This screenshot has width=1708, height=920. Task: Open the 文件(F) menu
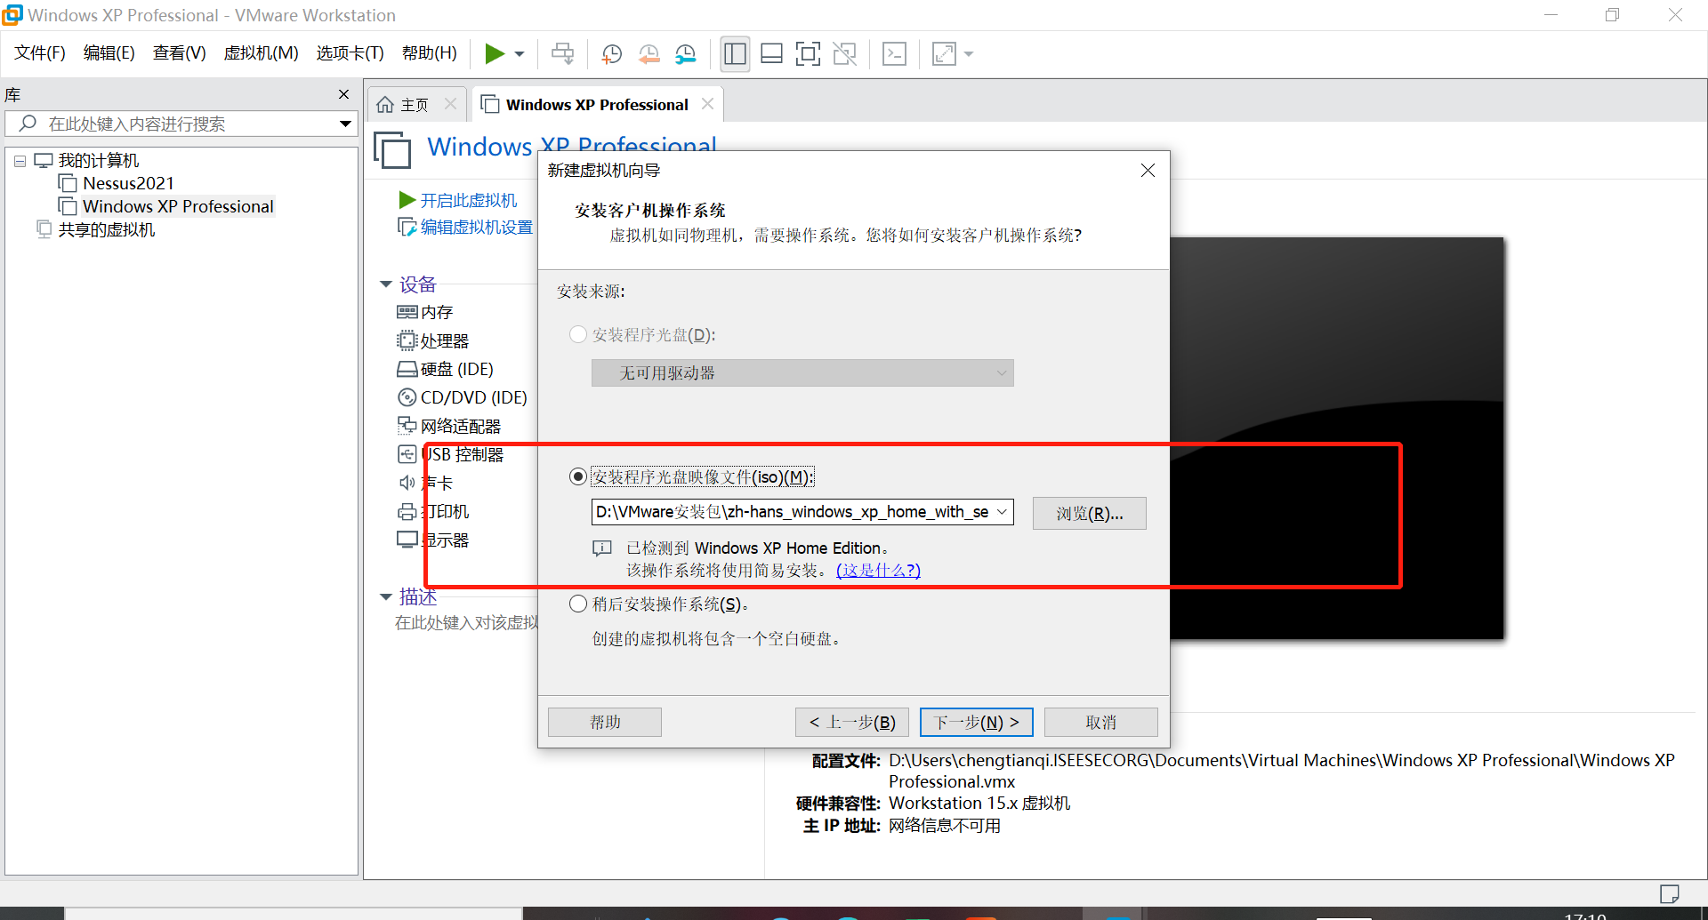coord(40,53)
